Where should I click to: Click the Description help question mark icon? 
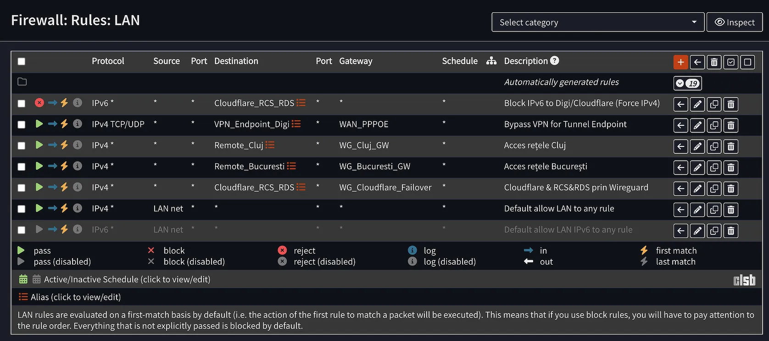point(554,60)
